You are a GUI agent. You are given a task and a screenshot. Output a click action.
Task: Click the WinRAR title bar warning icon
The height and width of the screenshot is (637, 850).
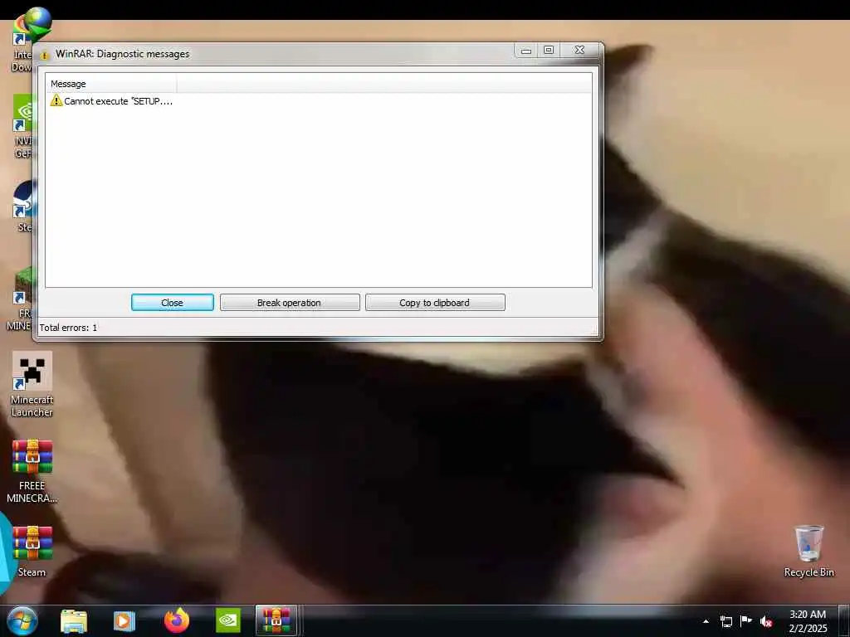(45, 54)
